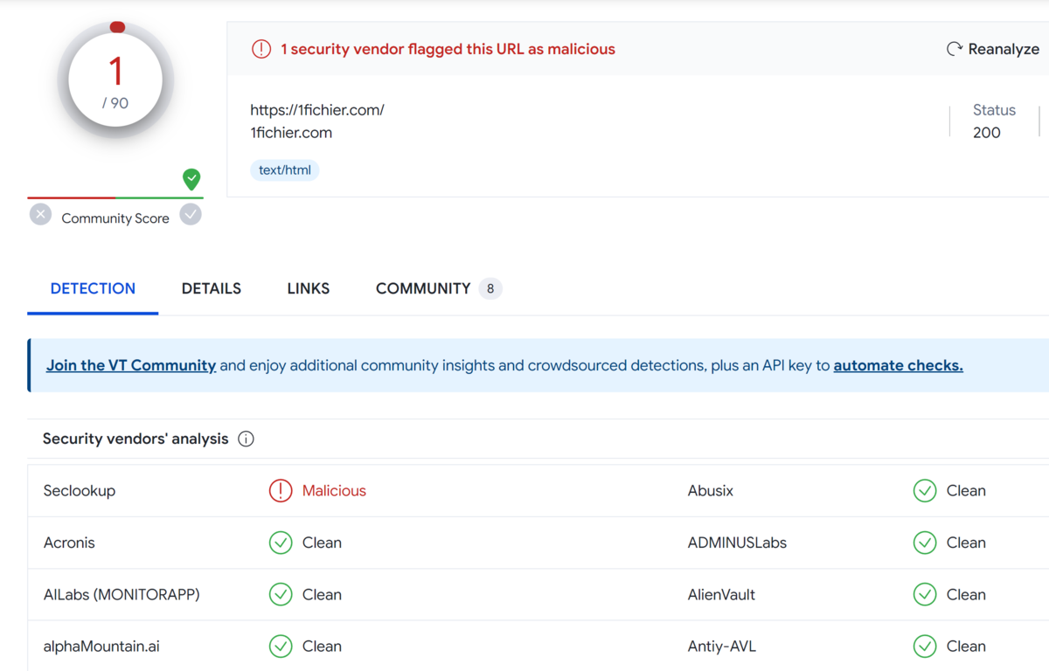
Task: Click the info icon beside Security vendors' analysis
Action: pyautogui.click(x=246, y=439)
